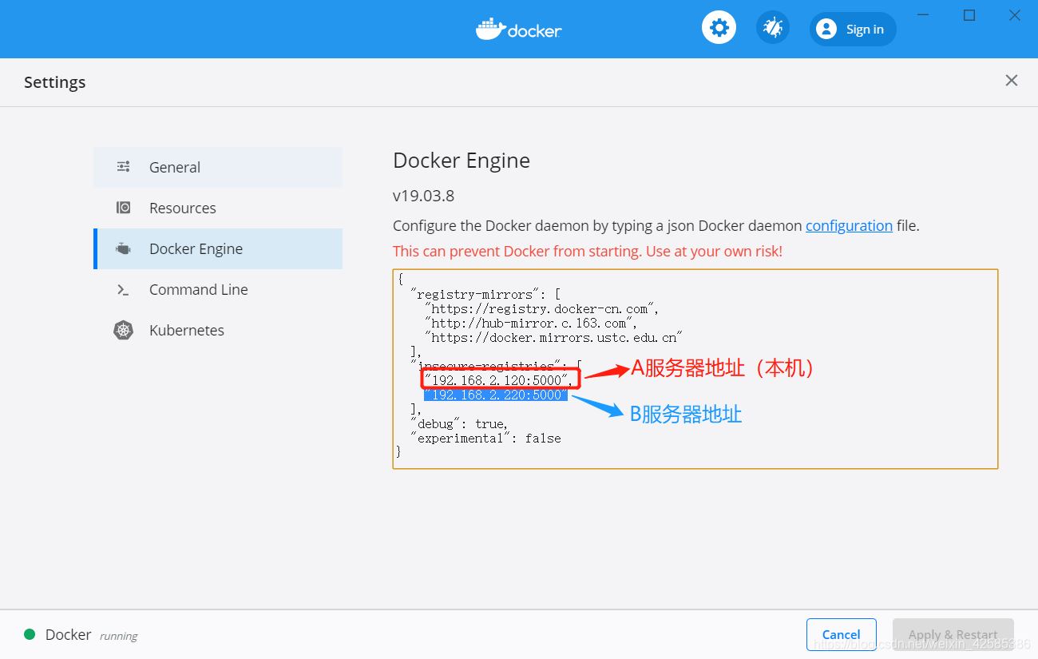Select the Docker Engine tab

click(x=218, y=248)
